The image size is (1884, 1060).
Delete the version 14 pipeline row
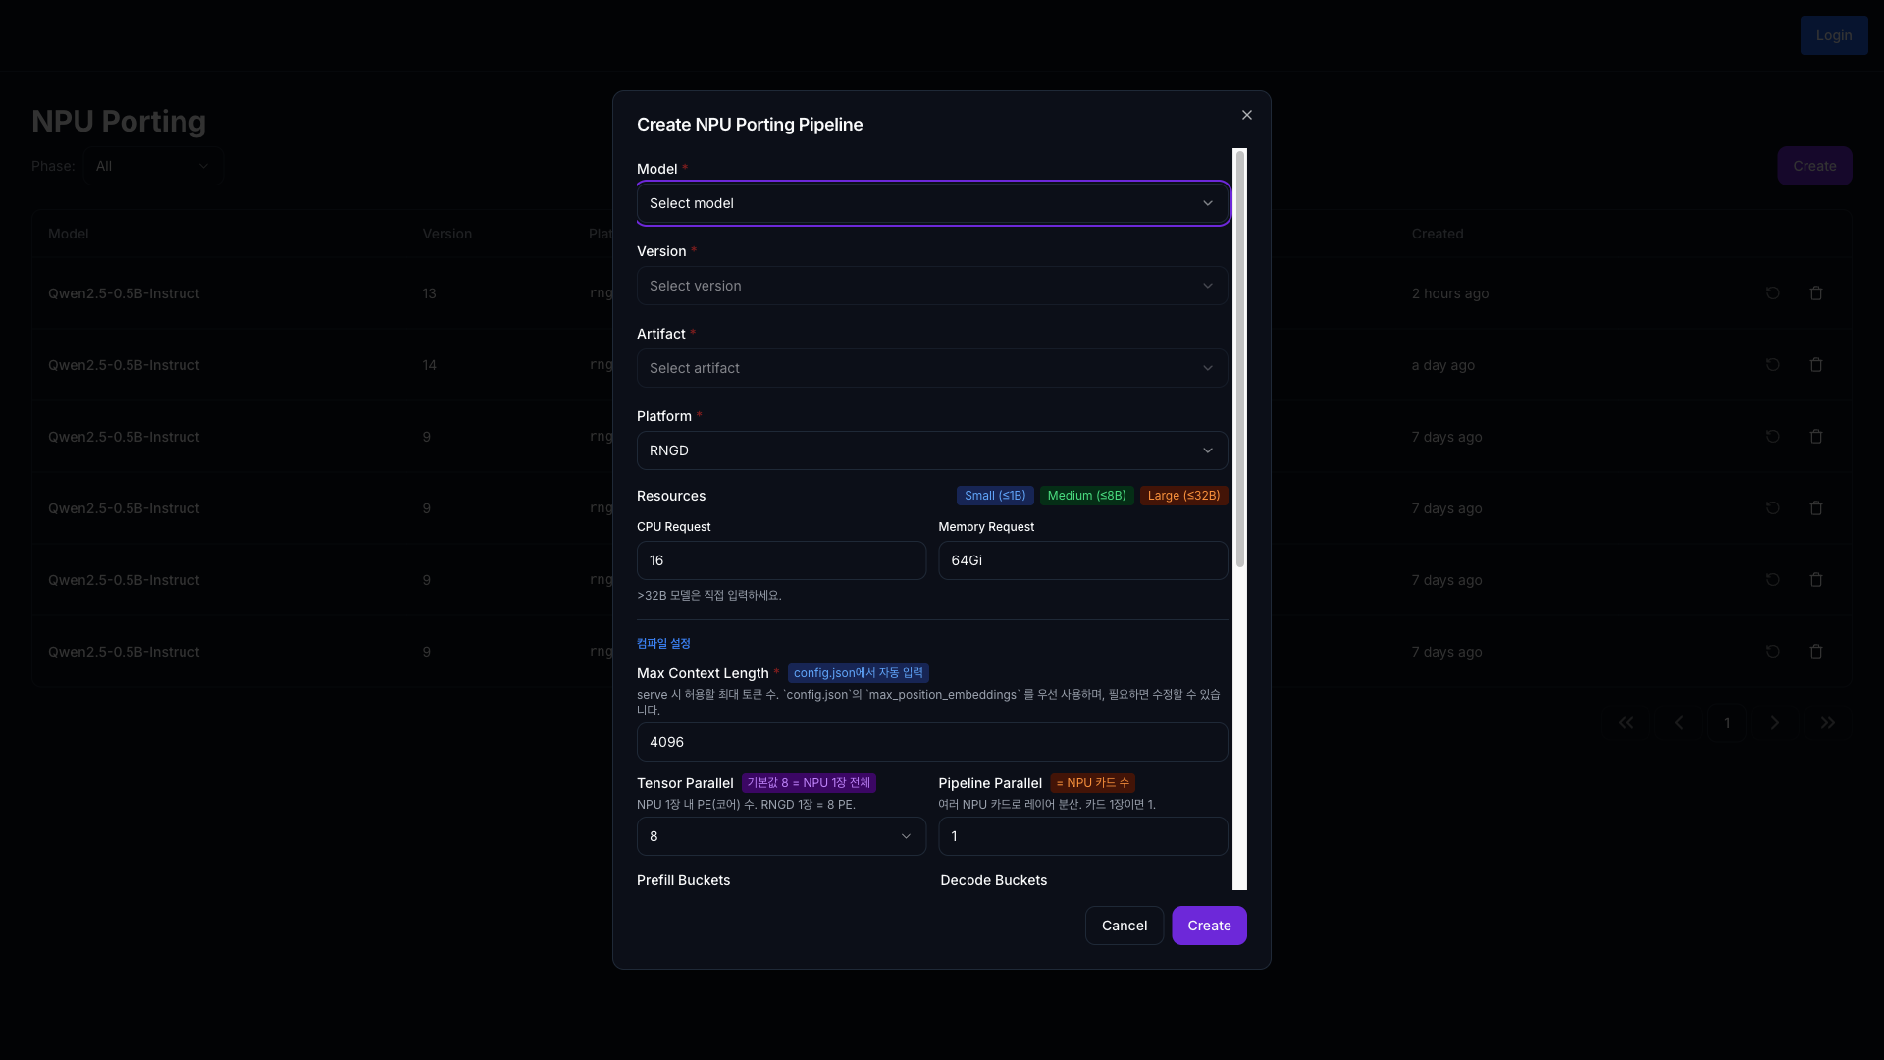1815,365
